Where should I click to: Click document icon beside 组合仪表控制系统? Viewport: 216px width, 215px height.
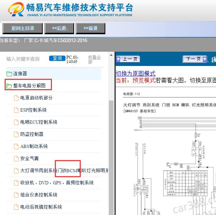[x=16, y=195]
